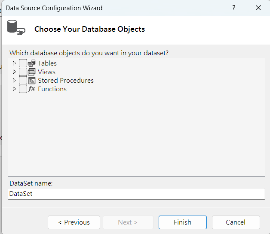
Task: Select the Functions checkbox
Action: 23,89
